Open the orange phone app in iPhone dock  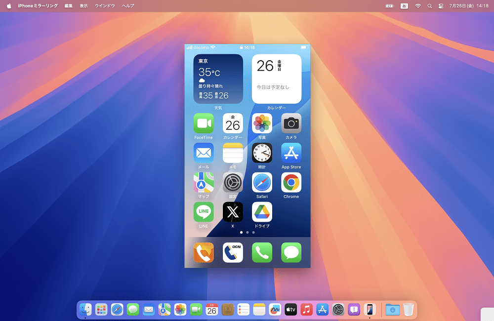point(204,253)
